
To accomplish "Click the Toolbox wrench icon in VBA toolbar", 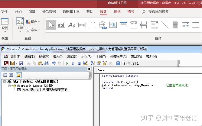I will pyautogui.click(x=111, y=63).
